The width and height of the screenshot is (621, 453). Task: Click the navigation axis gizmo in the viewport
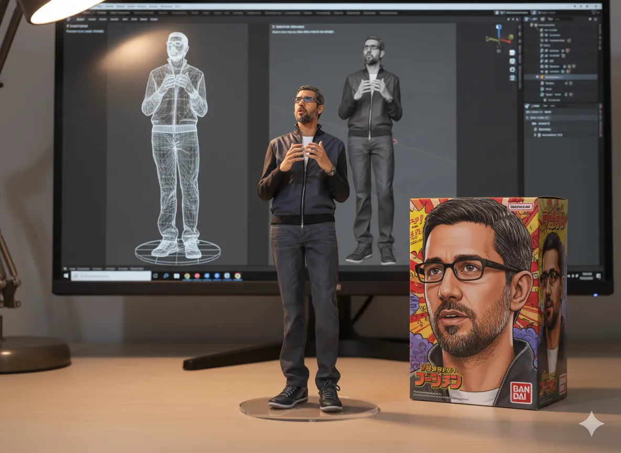[x=499, y=39]
